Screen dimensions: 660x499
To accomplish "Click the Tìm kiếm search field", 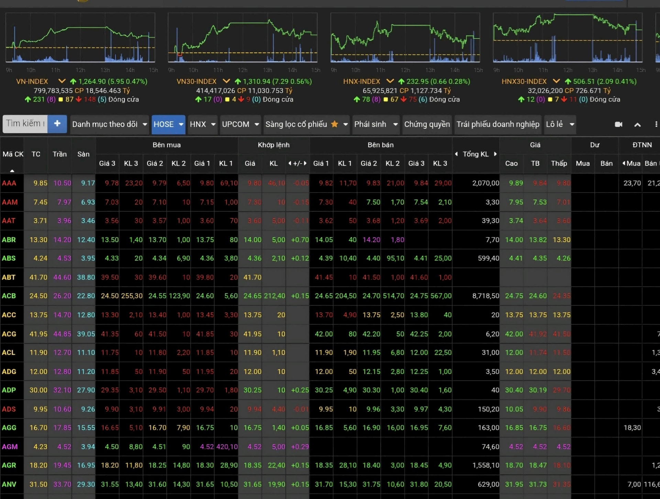I will [25, 124].
